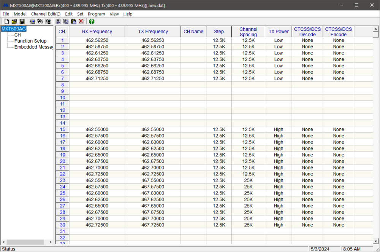Save the current codeplug
The image size is (380, 252).
(22, 21)
